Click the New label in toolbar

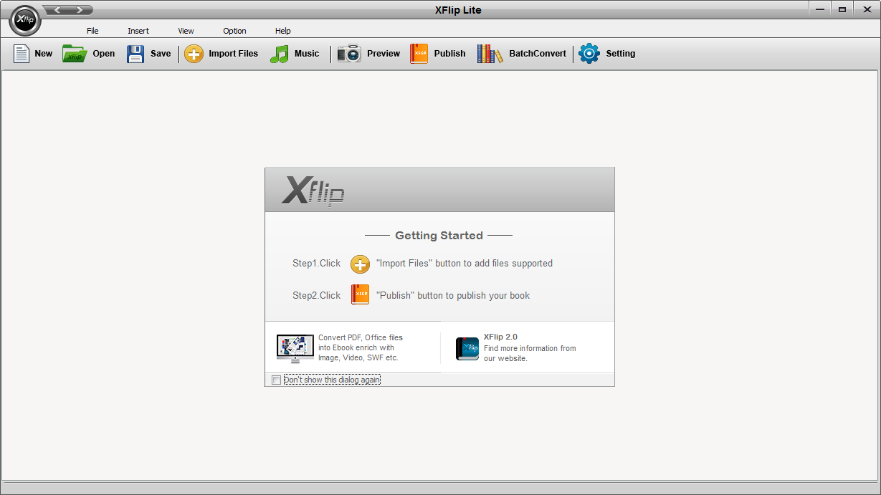pos(43,54)
